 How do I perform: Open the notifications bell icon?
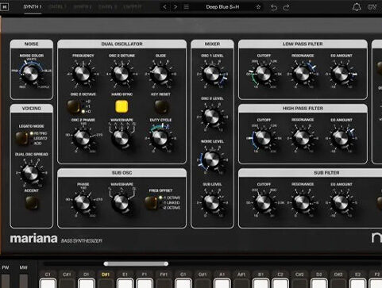[357, 7]
